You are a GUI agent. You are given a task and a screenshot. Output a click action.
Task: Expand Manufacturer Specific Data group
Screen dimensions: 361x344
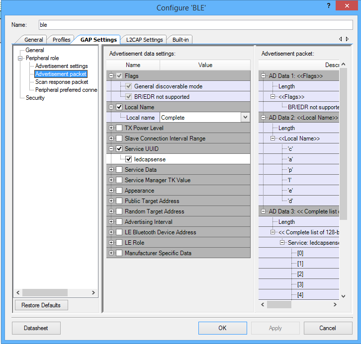pos(111,253)
